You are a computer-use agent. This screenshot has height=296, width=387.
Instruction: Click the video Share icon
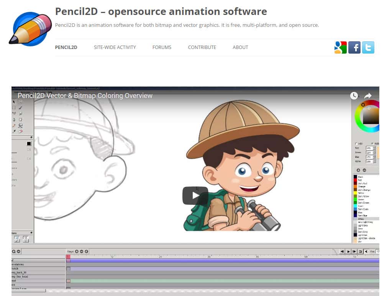pos(367,96)
